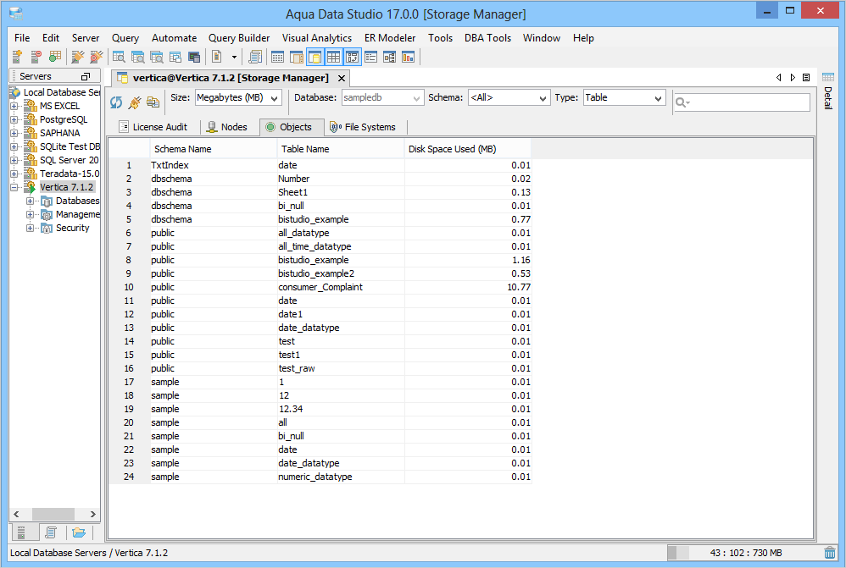
Task: Click the tab list icon right of tab arrows
Action: pos(806,78)
